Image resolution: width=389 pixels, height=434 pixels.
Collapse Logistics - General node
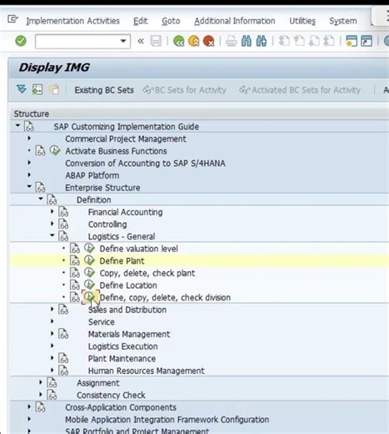click(52, 235)
